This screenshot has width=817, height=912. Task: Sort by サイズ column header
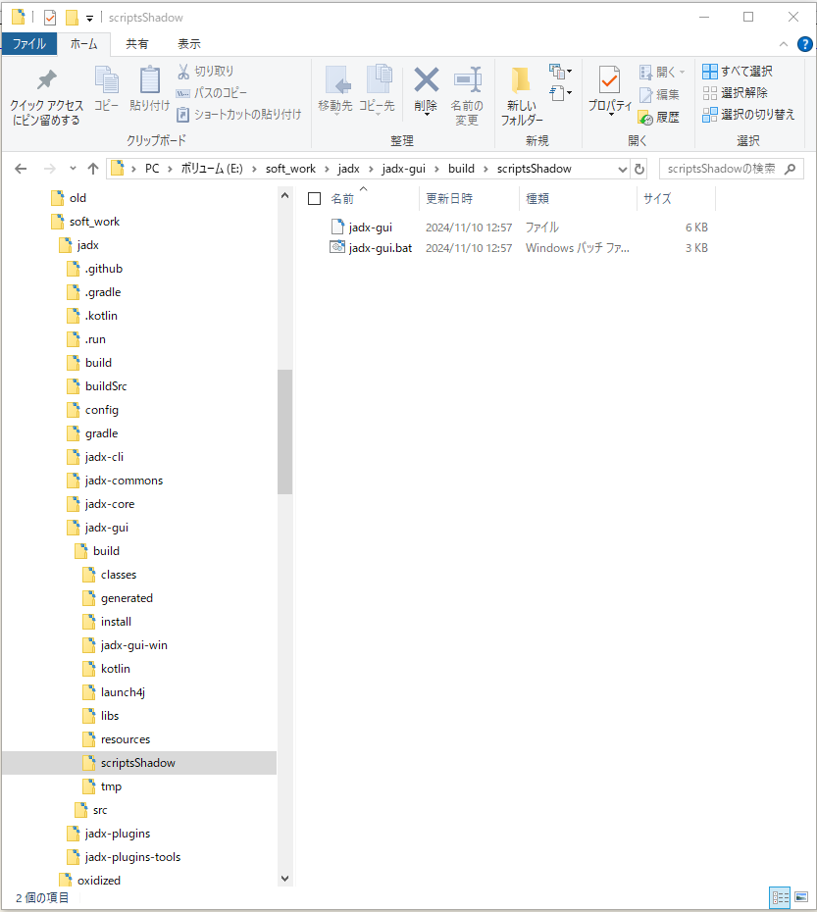coord(657,199)
